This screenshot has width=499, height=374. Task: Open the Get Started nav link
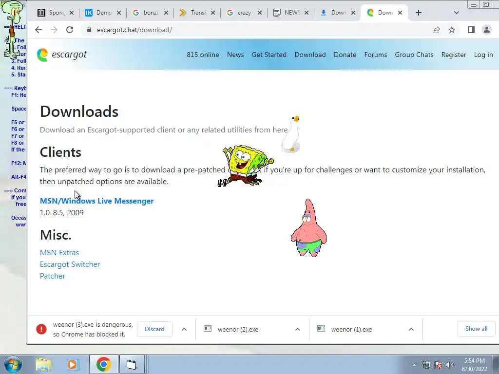pyautogui.click(x=269, y=55)
